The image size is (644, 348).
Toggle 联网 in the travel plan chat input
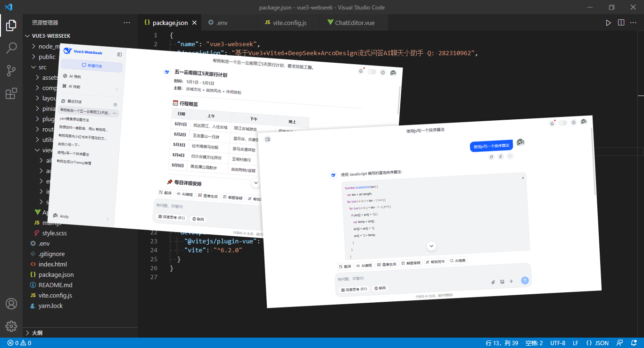pyautogui.click(x=198, y=219)
